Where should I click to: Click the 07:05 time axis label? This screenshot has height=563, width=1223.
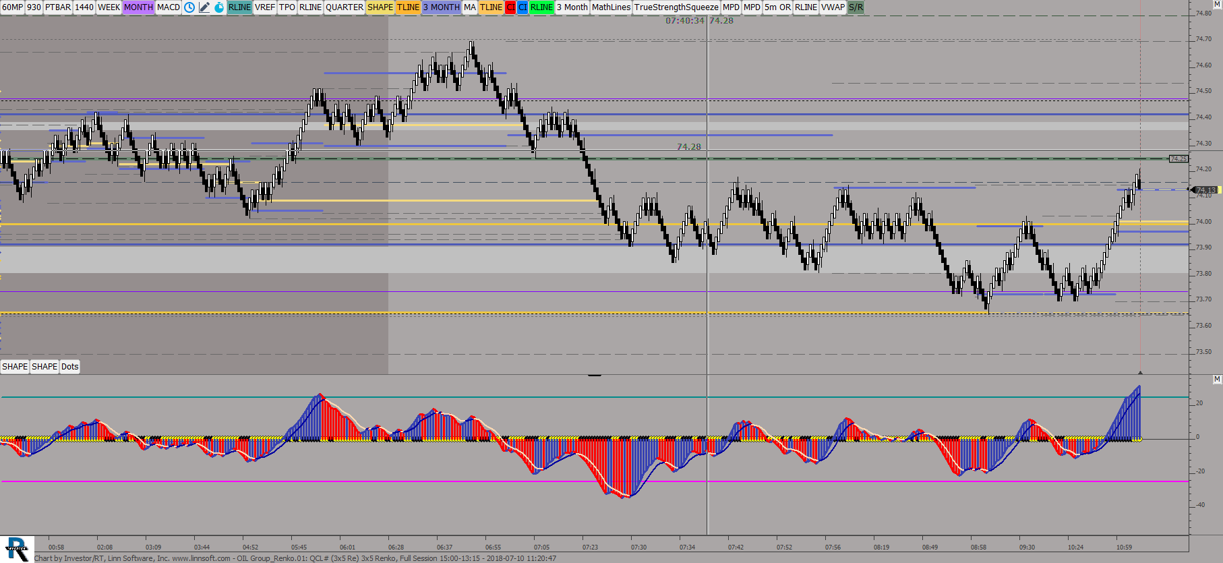tap(541, 547)
